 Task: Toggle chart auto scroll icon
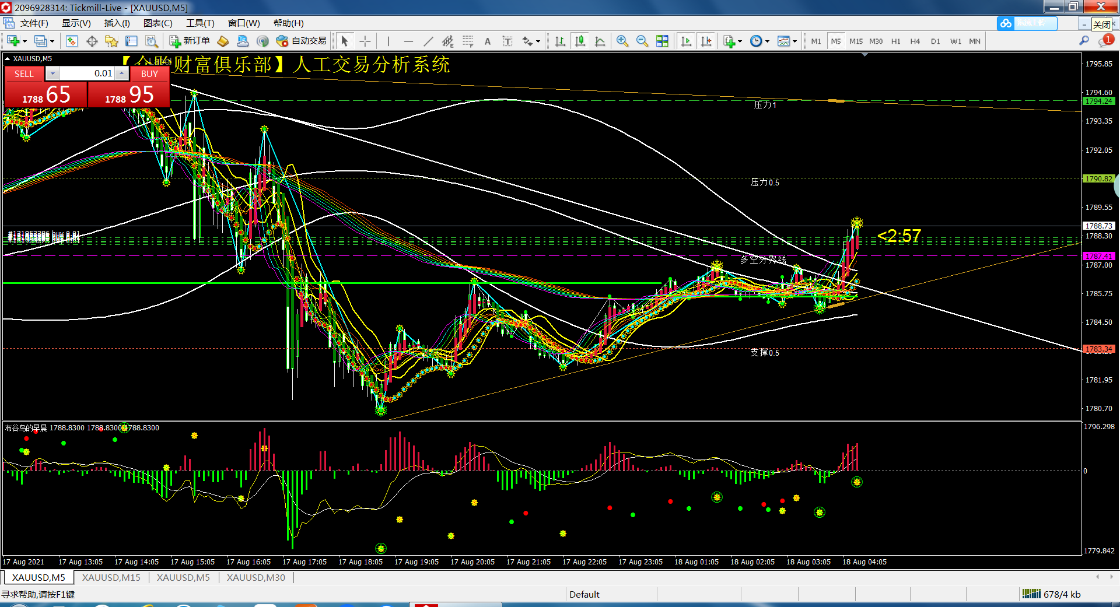coord(686,41)
